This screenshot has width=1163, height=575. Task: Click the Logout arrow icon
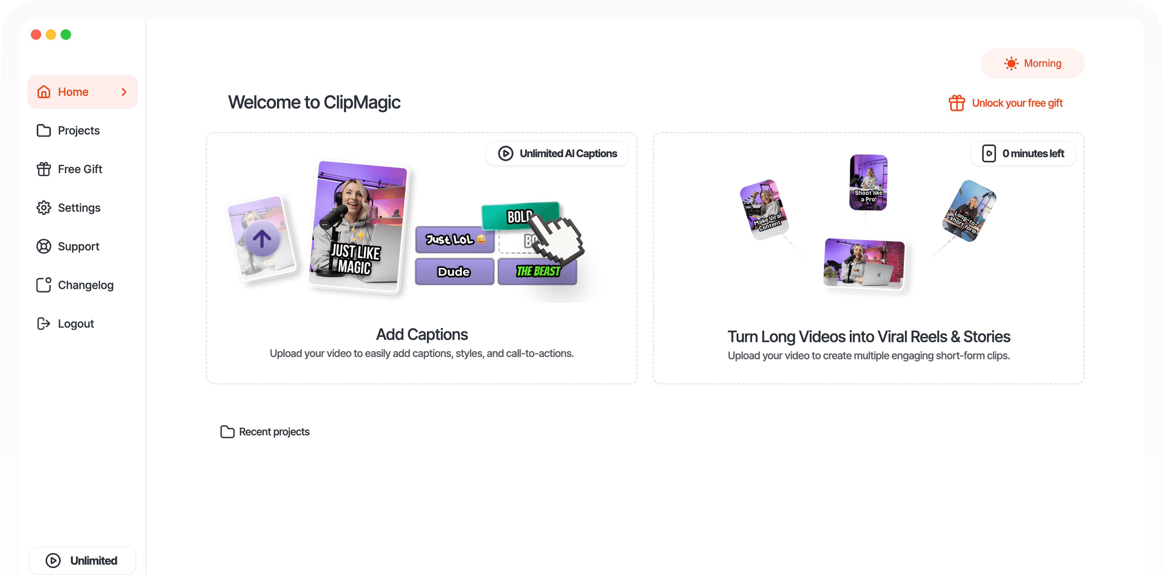44,324
